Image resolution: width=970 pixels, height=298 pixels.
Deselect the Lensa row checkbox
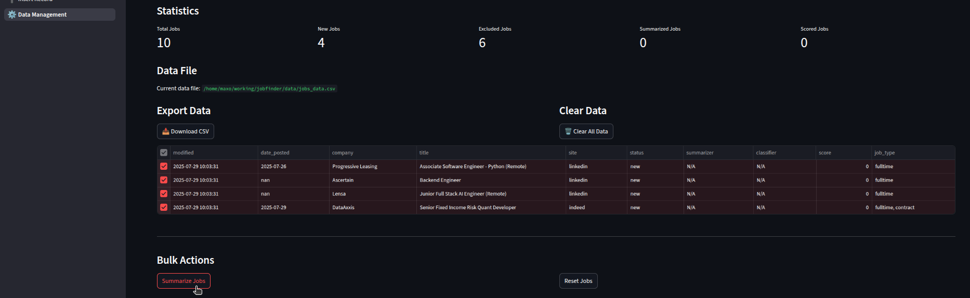click(164, 194)
